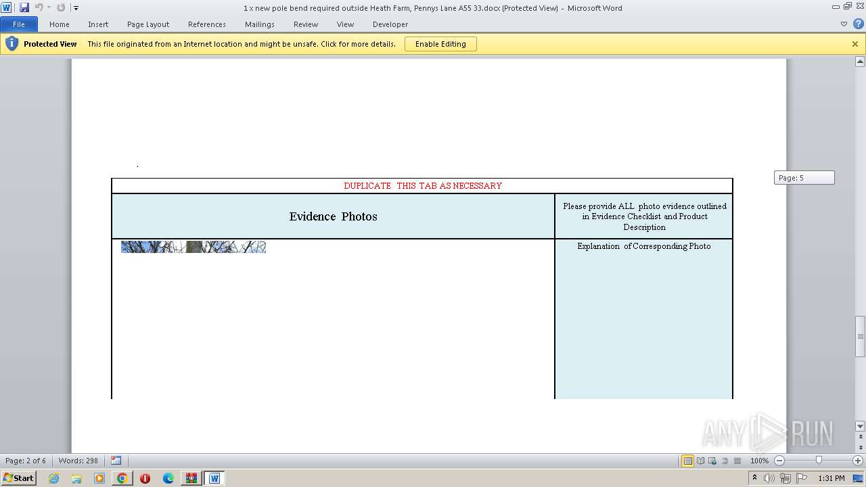Open File Explorer folder icon in taskbar
Image resolution: width=866 pixels, height=487 pixels.
click(76, 478)
